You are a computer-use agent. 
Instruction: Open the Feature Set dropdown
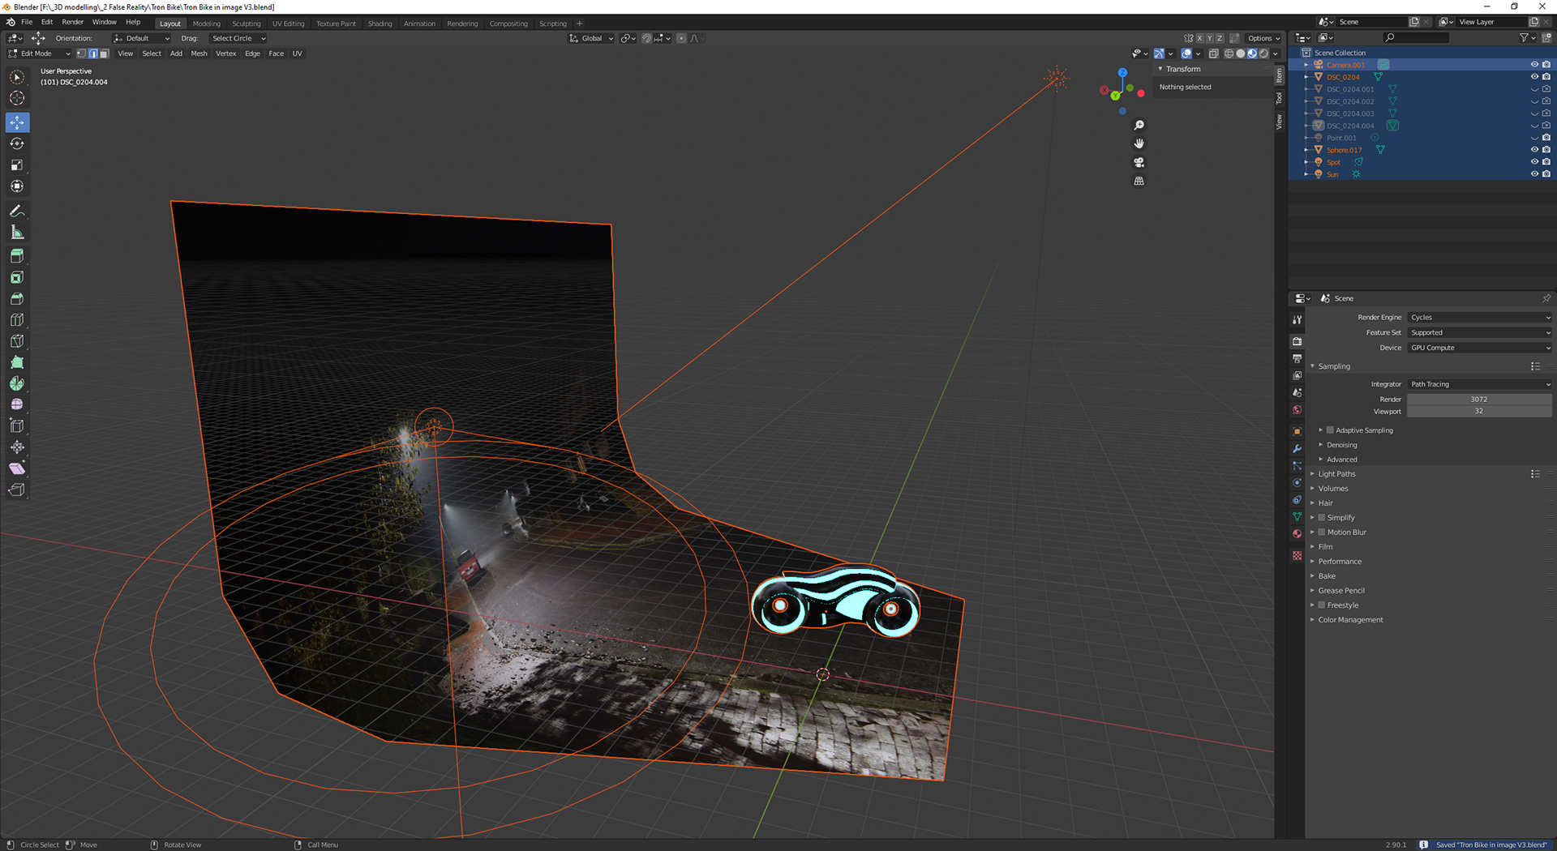pos(1479,333)
